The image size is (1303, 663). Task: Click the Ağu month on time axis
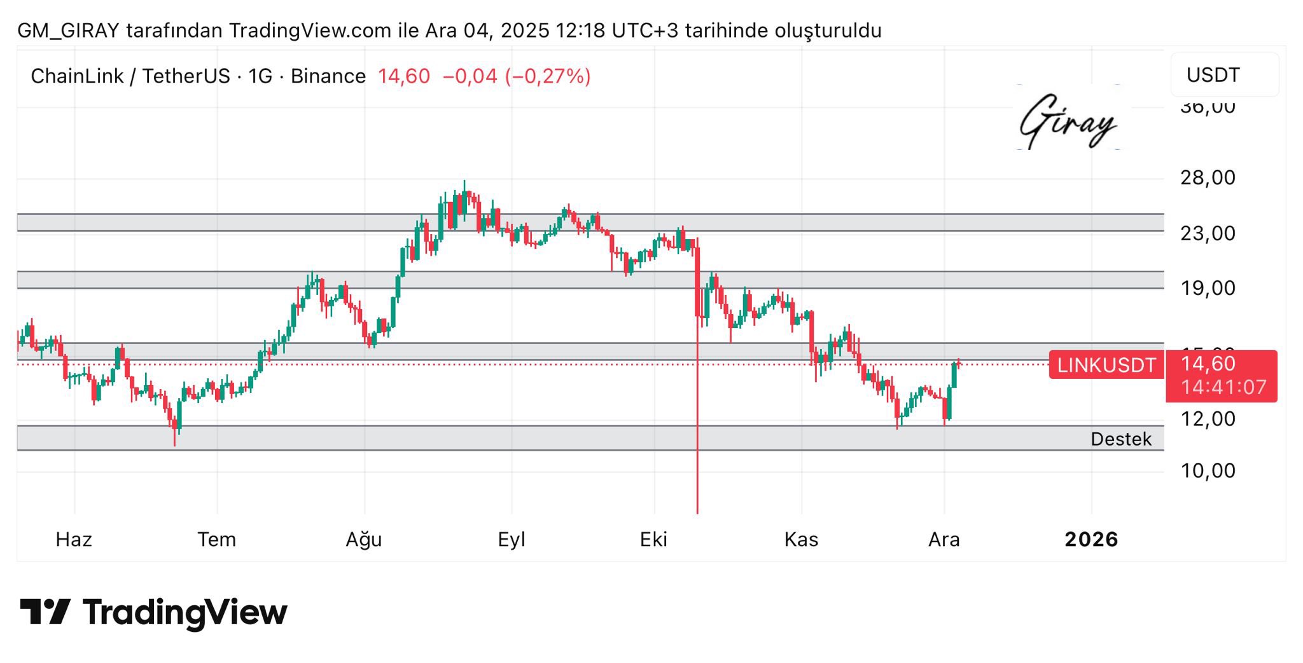tap(363, 540)
